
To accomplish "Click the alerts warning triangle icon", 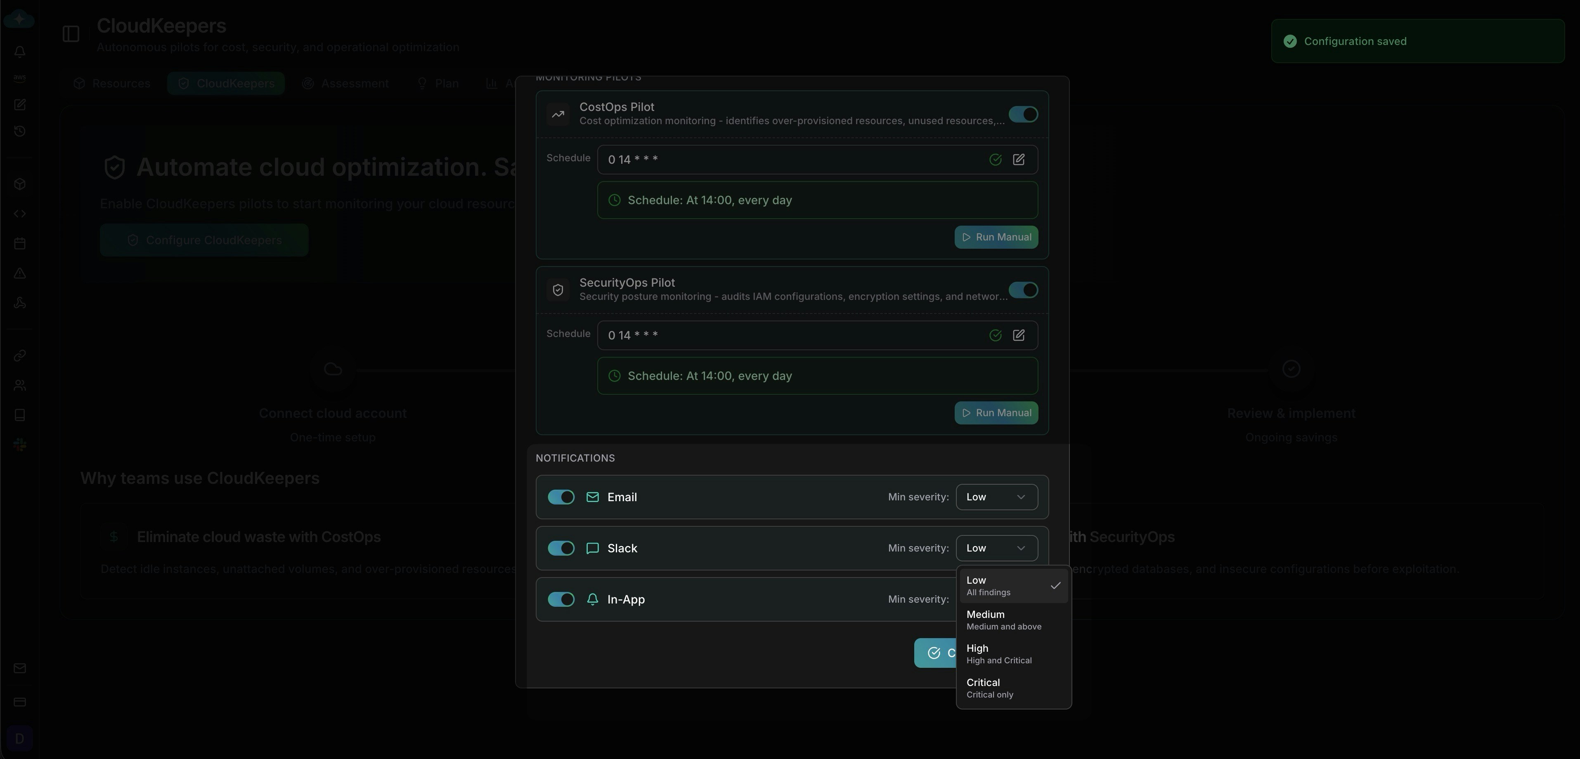I will pyautogui.click(x=19, y=273).
